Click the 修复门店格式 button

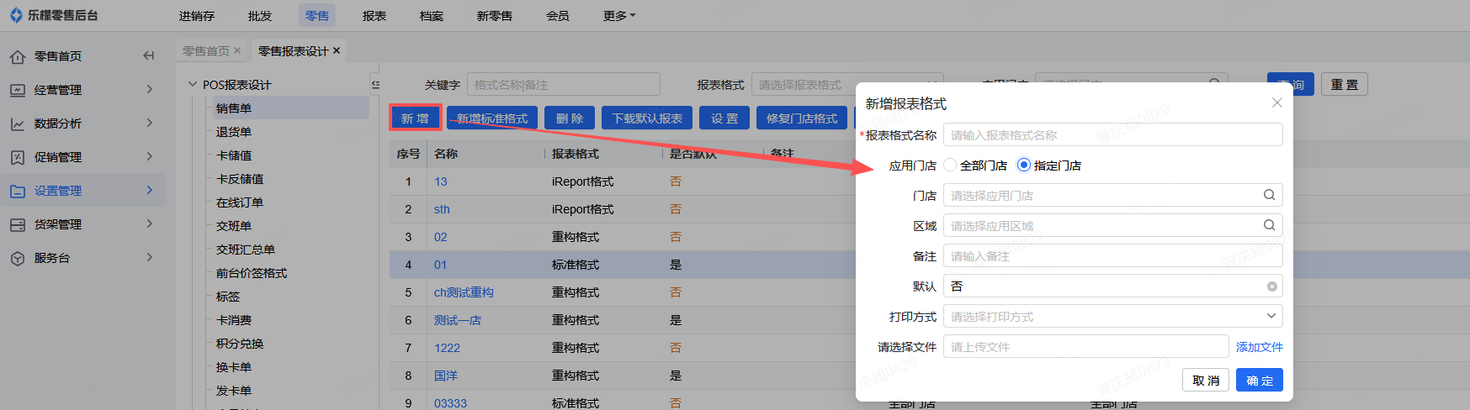802,118
